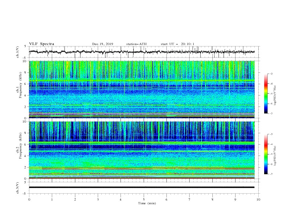Image resolution: width=291 pixels, height=224 pixels.
Task: Click the ch.1 voltage waveform trace
Action: (x=141, y=52)
